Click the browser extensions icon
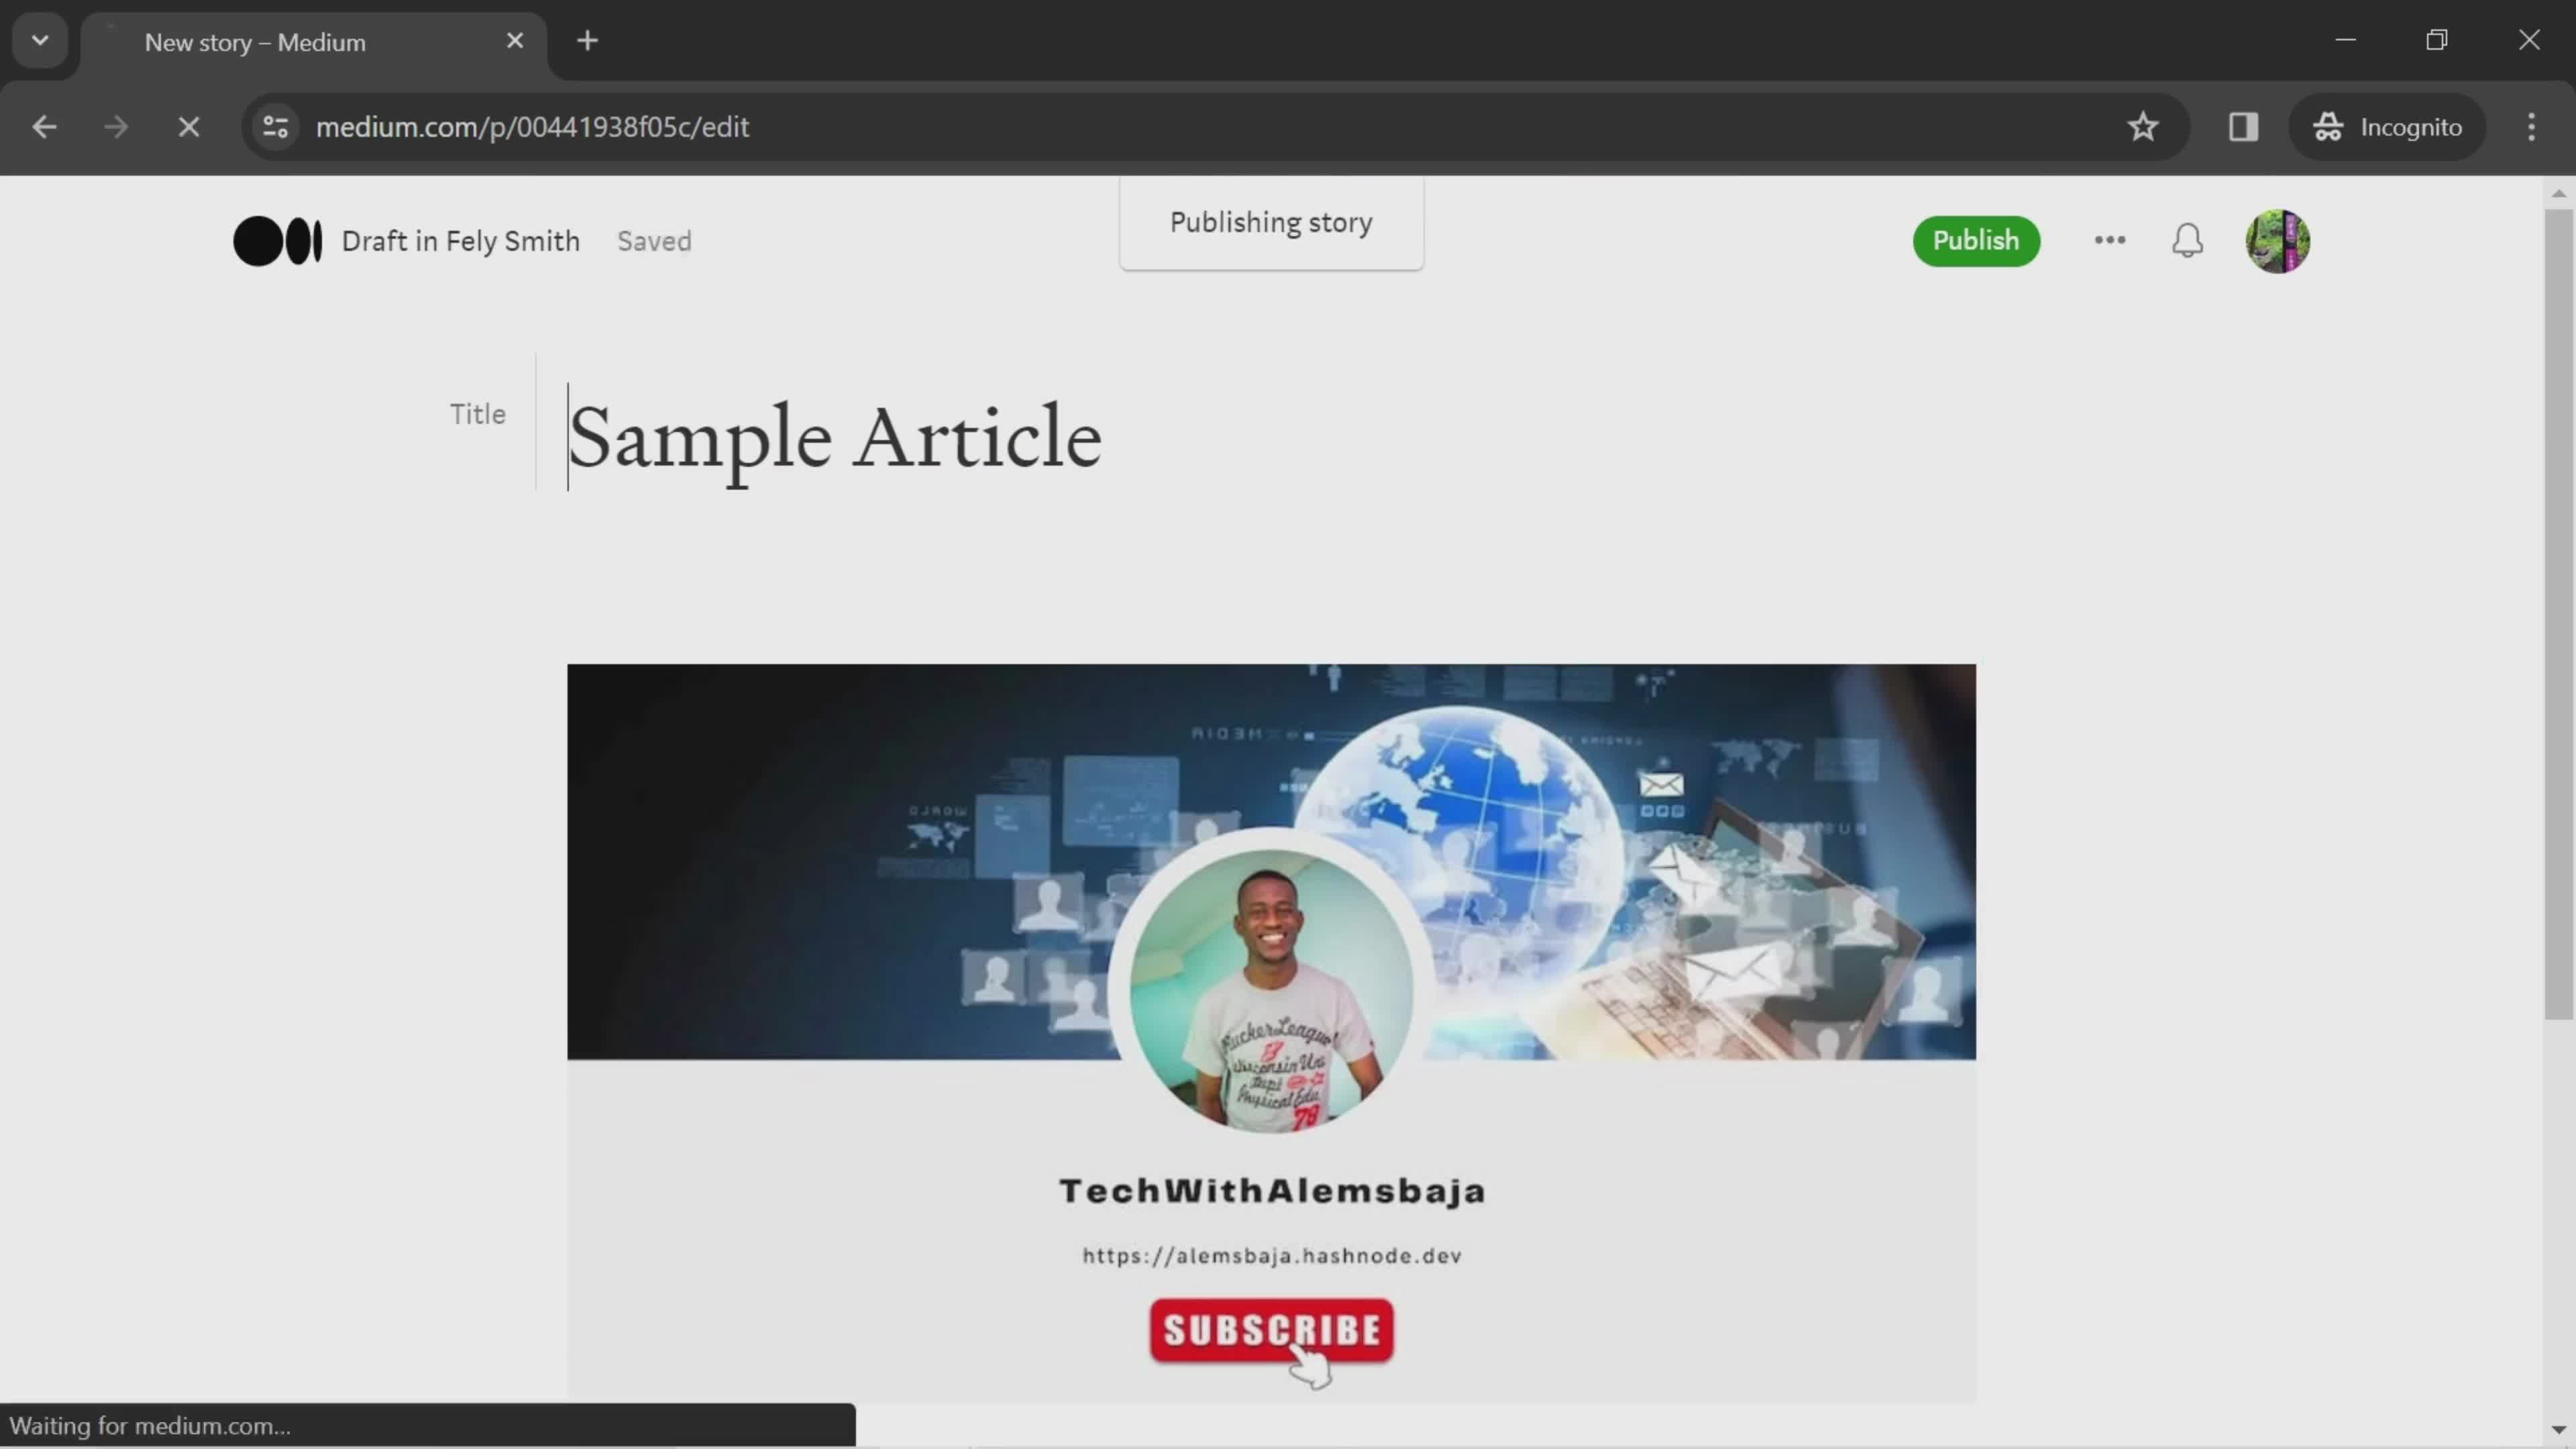 2243,125
